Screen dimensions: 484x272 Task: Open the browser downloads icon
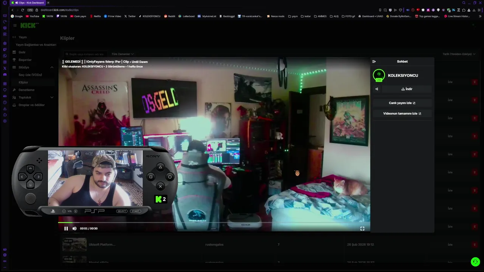[474, 10]
